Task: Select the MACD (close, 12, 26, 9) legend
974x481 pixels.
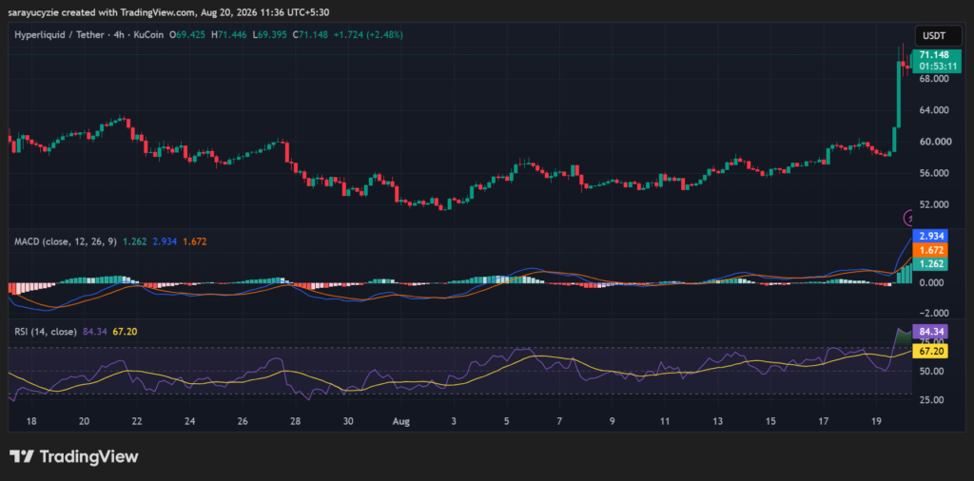Action: point(66,241)
